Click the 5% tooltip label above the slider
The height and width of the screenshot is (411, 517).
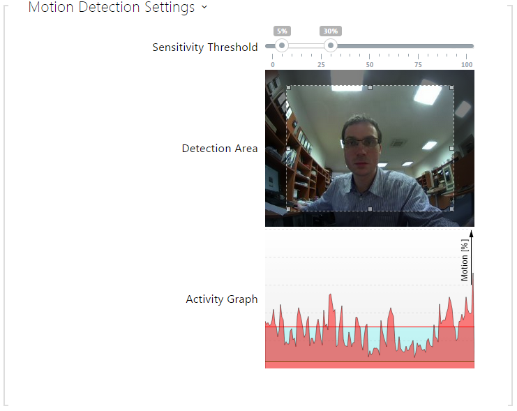(x=282, y=31)
